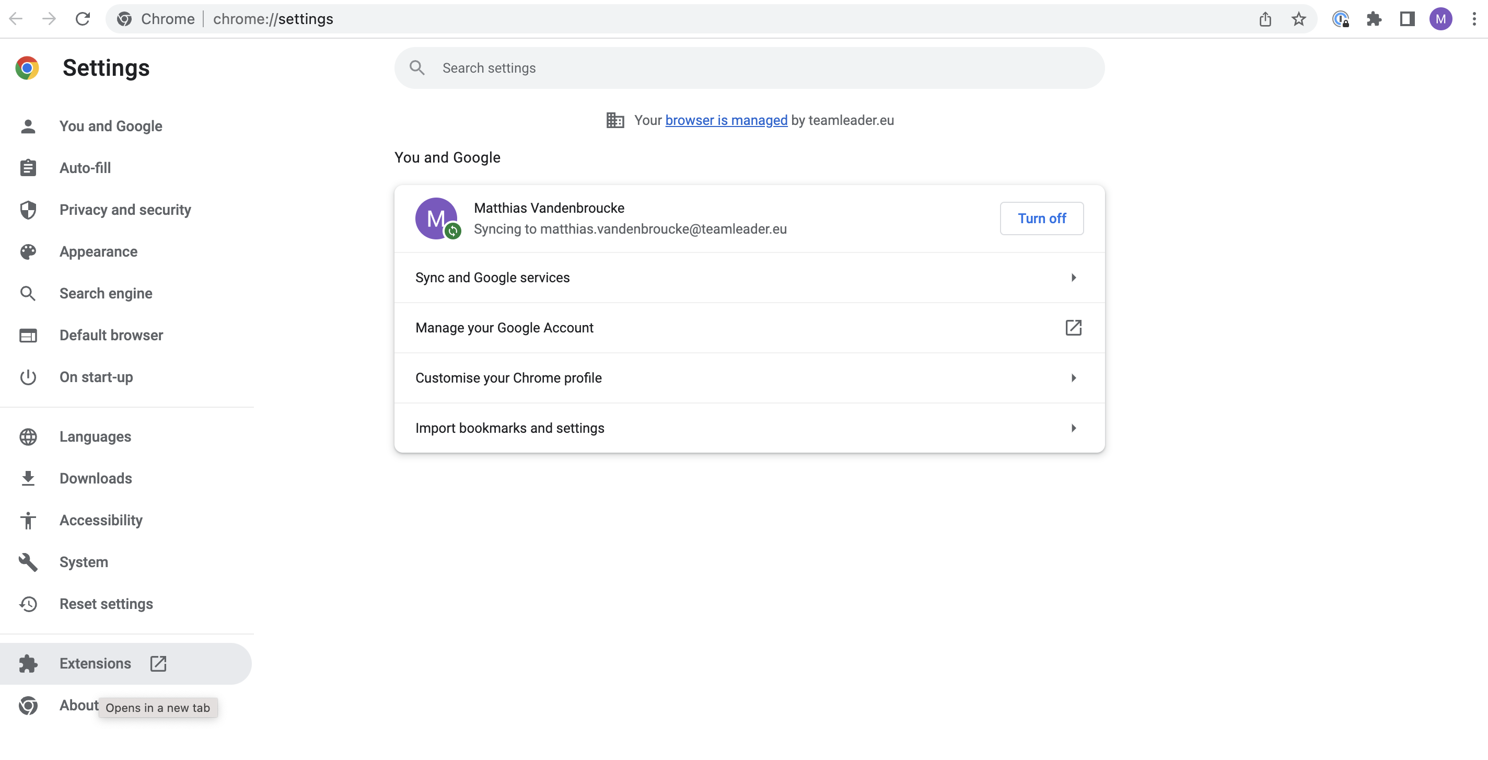
Task: Open the Chrome three-dot menu
Action: pos(1474,19)
